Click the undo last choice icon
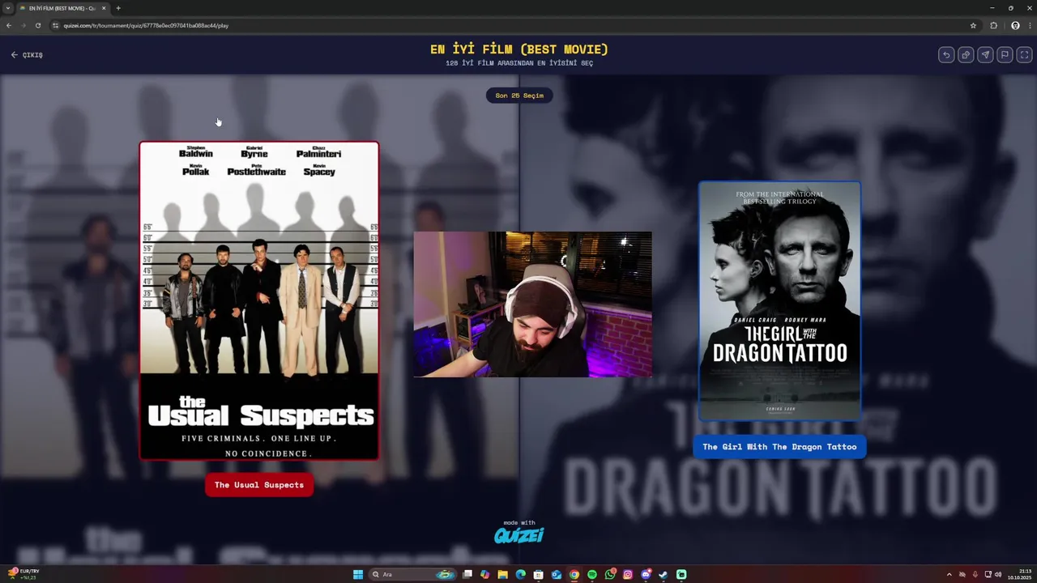The height and width of the screenshot is (583, 1037). click(946, 55)
